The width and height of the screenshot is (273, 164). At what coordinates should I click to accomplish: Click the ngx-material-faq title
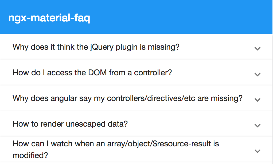pos(50,18)
